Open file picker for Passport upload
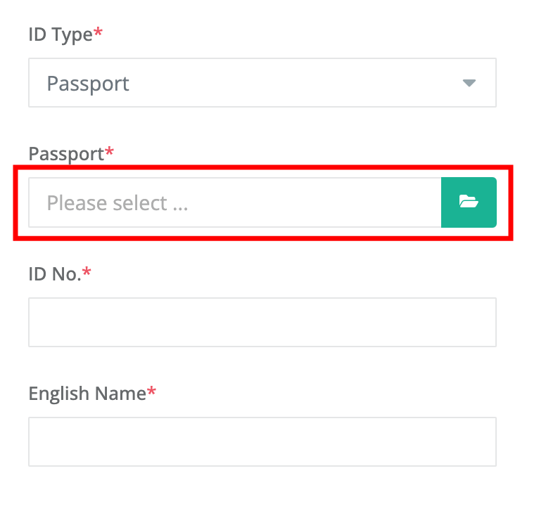This screenshot has height=511, width=546. (469, 202)
